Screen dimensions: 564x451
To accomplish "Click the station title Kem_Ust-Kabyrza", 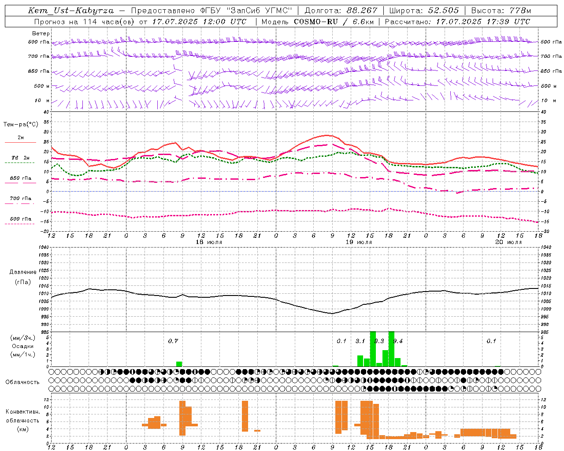I will [x=71, y=11].
